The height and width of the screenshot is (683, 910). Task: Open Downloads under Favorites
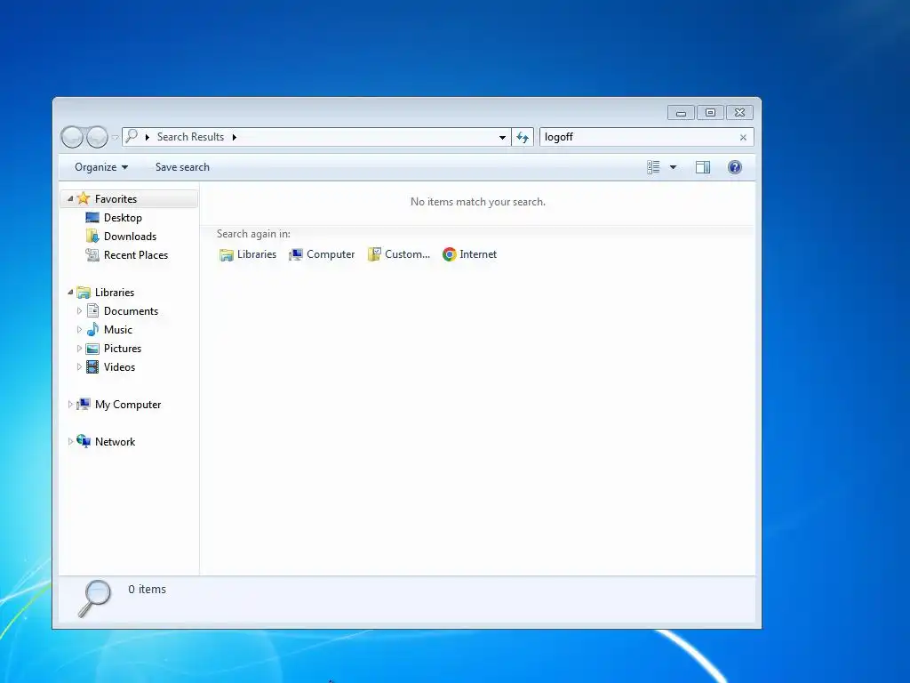tap(130, 237)
